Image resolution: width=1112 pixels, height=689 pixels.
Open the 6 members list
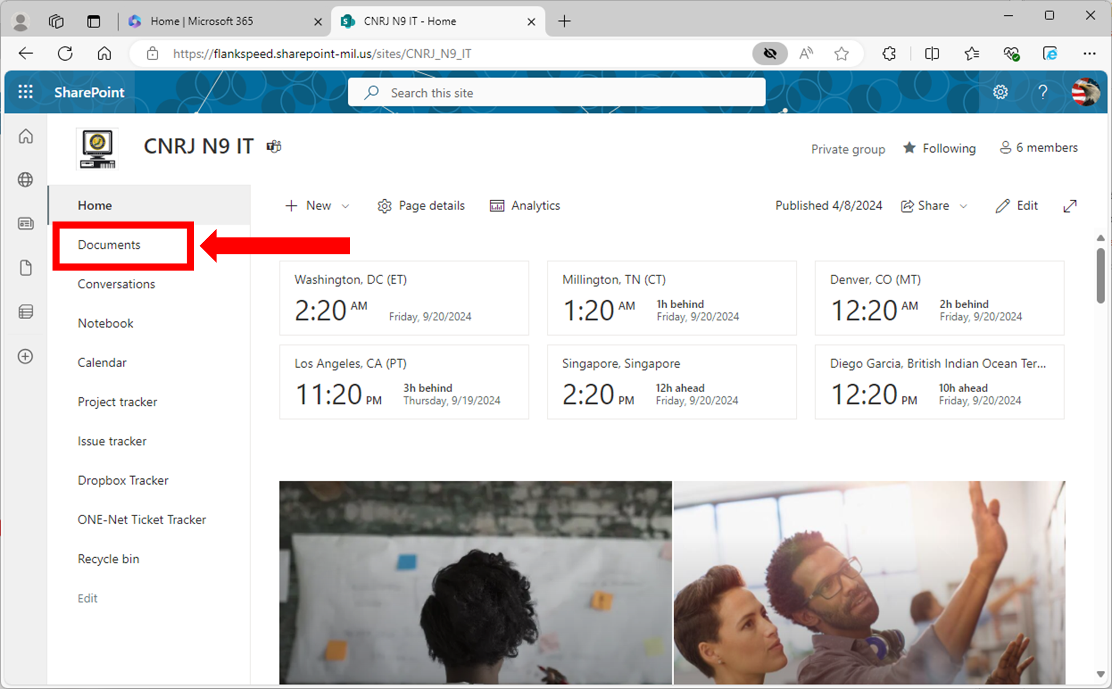pos(1038,147)
